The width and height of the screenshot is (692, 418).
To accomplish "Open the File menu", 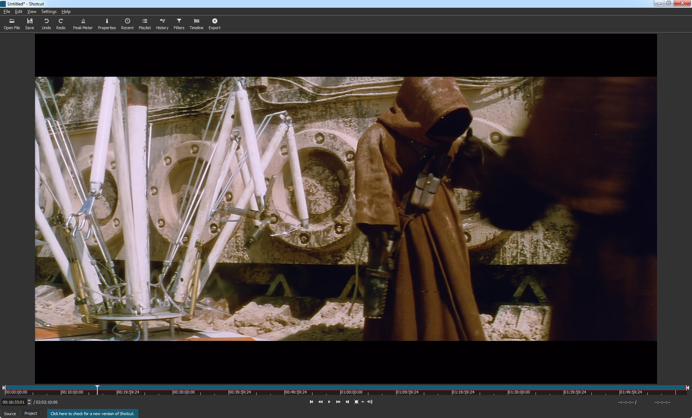I will coord(7,12).
